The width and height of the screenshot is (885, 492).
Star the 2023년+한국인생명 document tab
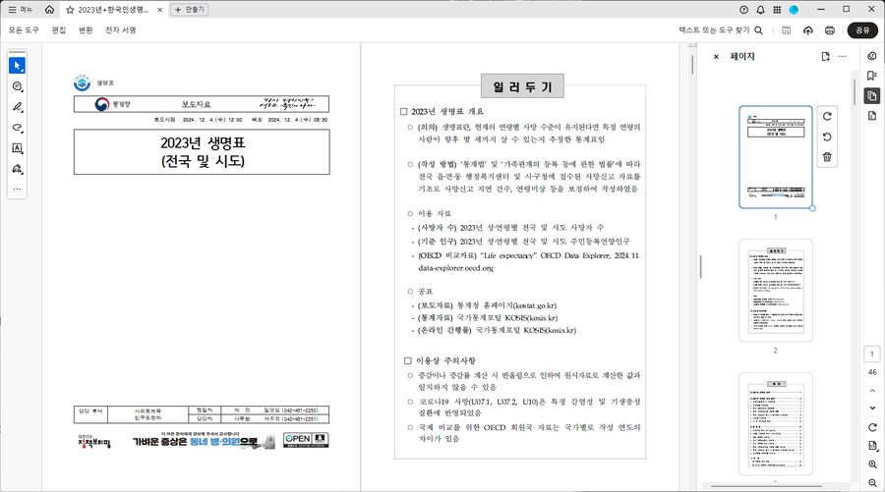(70, 10)
